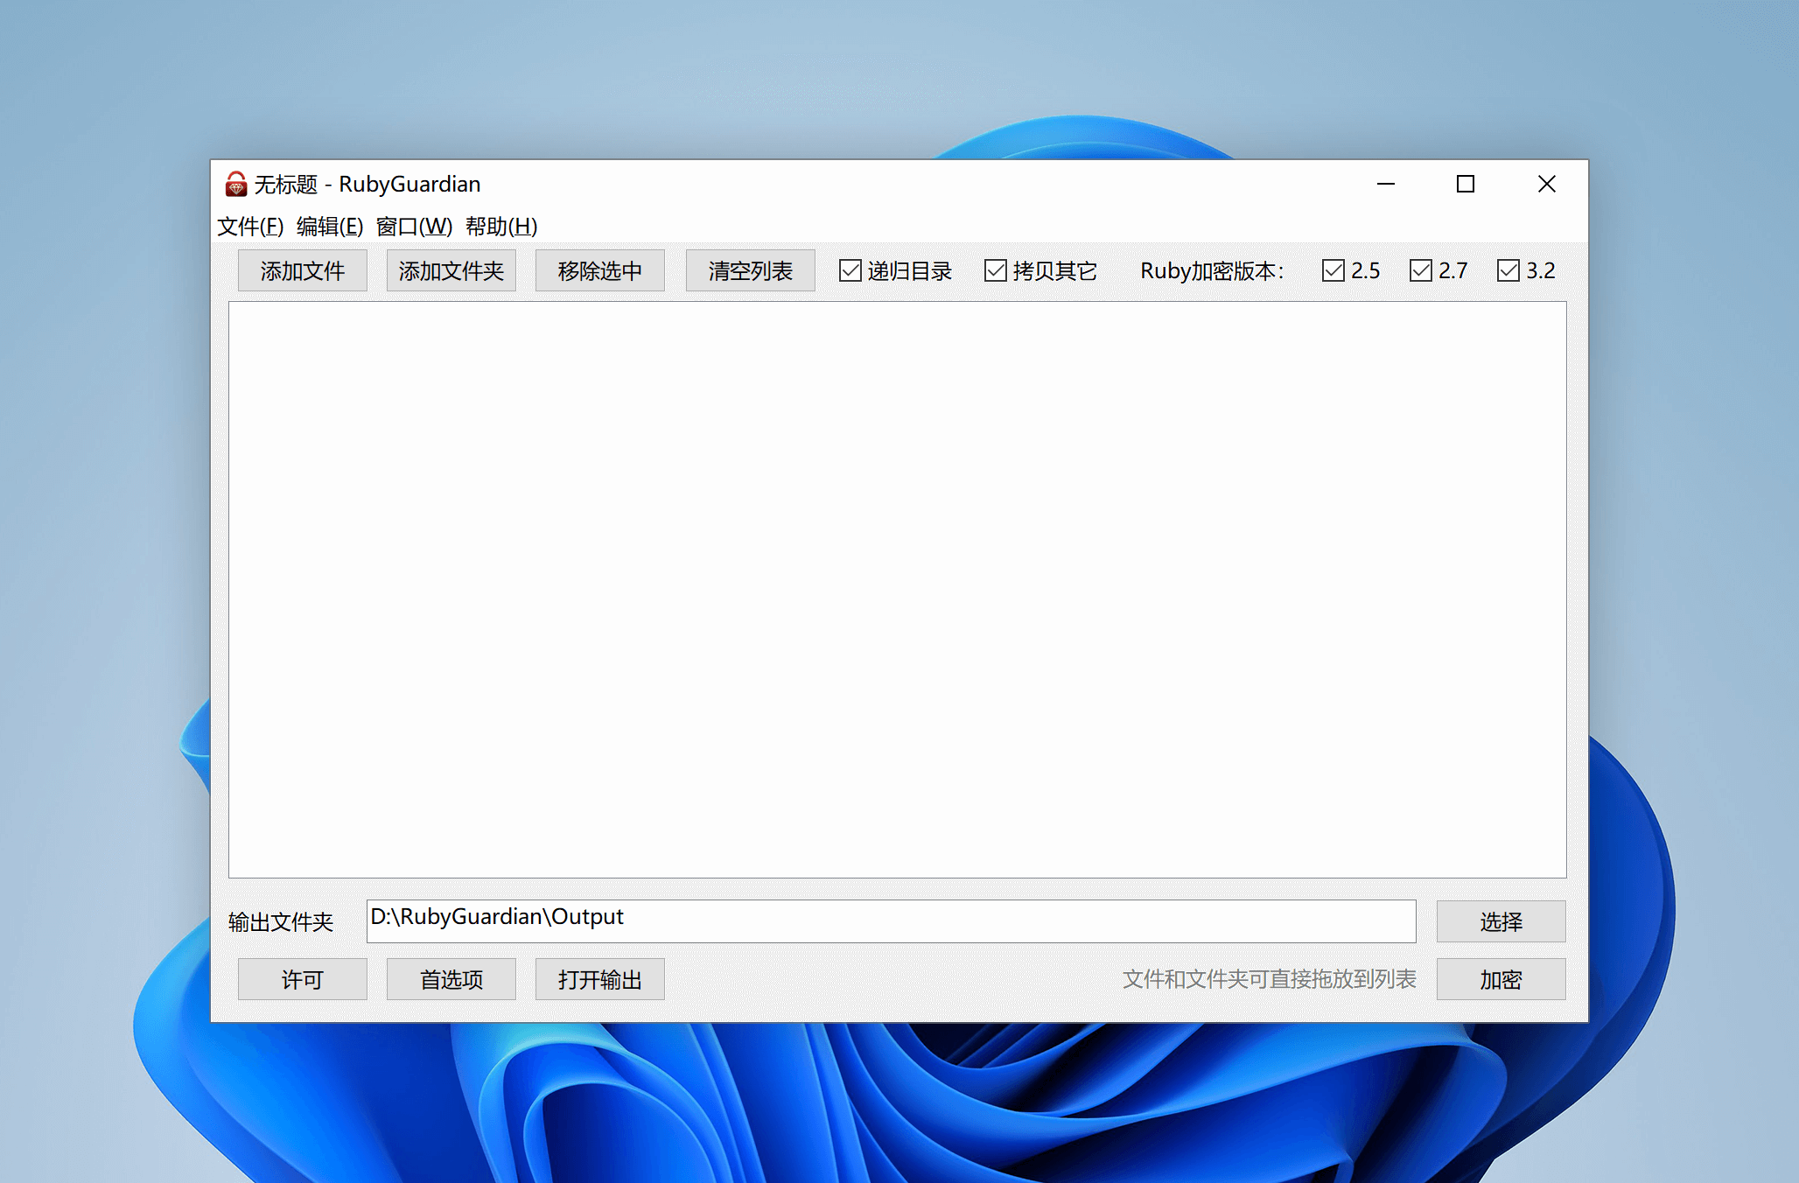The image size is (1799, 1183).
Task: Click the 添加文件 button
Action: (303, 270)
